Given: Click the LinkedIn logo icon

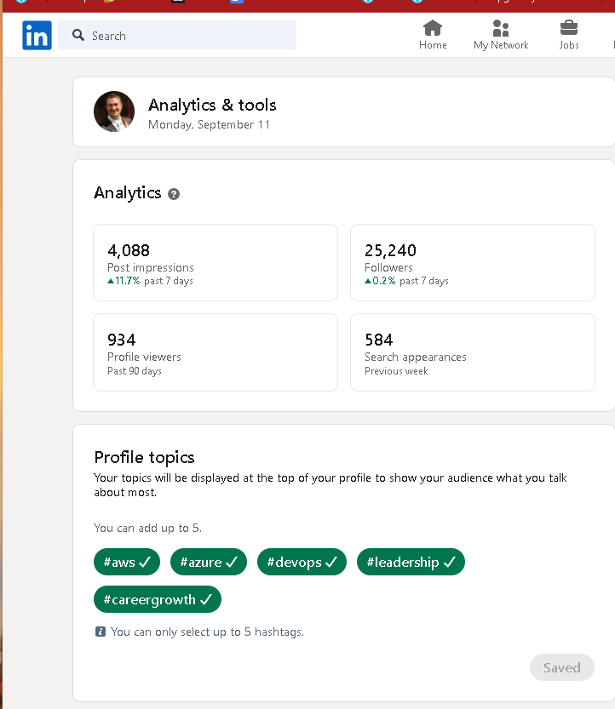Looking at the screenshot, I should tap(37, 35).
